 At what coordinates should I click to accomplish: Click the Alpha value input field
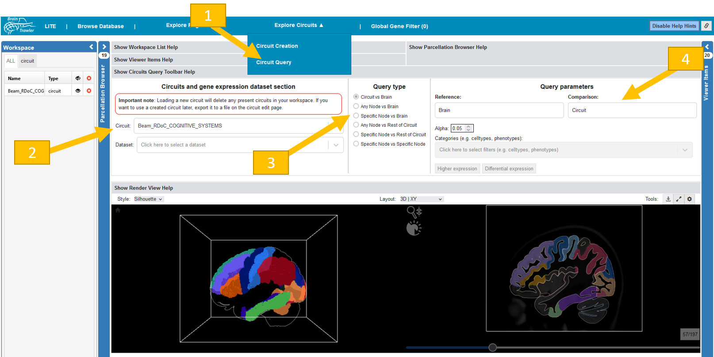click(459, 128)
